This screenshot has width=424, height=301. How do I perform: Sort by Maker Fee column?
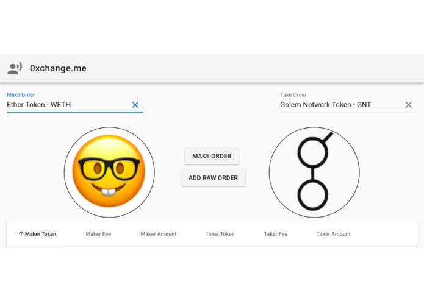coord(98,234)
